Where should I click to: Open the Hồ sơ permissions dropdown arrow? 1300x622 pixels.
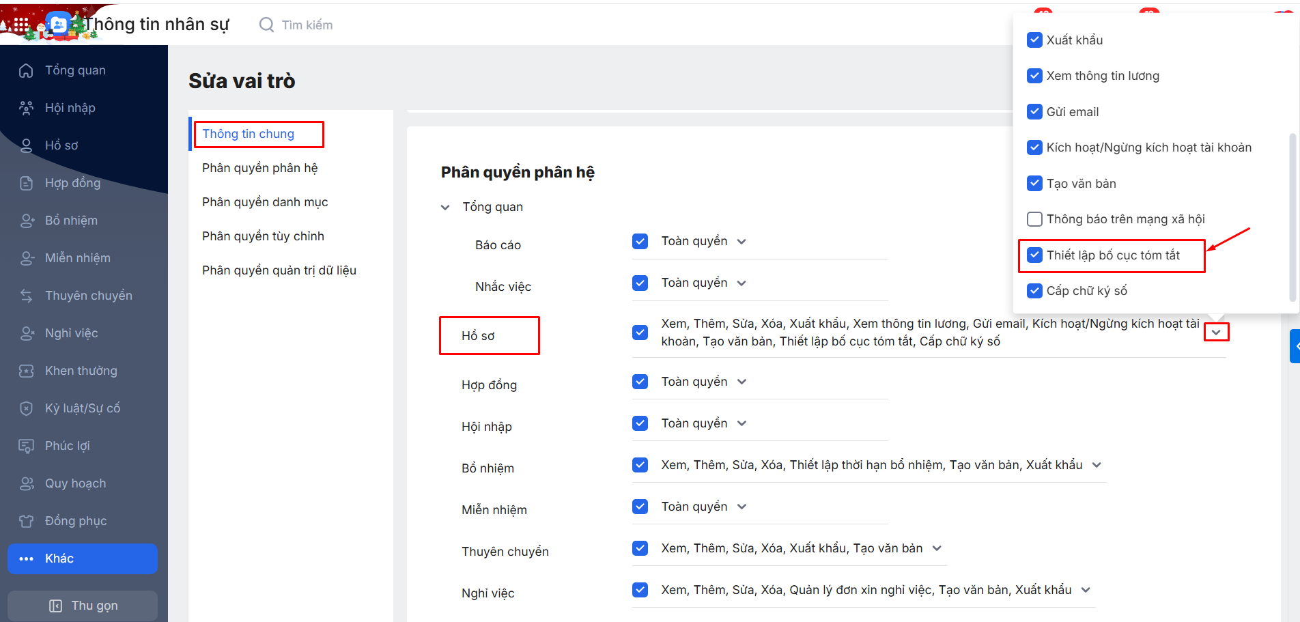pos(1215,333)
